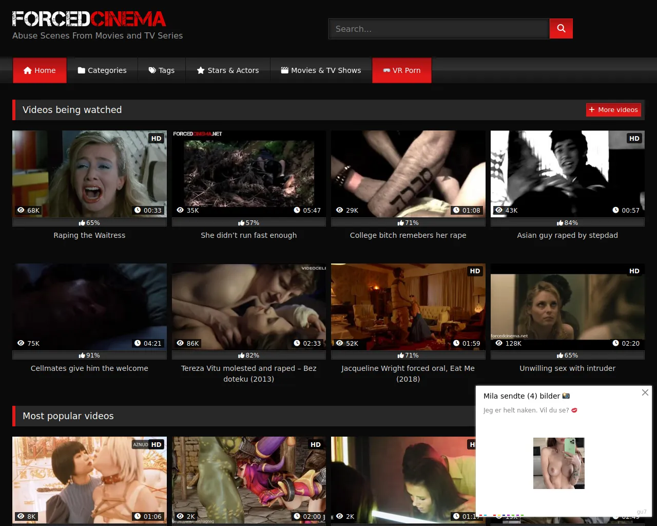Click the red magnifier search button

tap(561, 29)
